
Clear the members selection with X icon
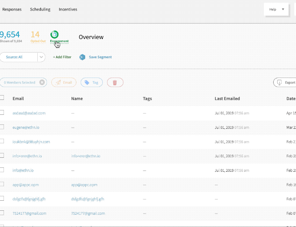(42, 82)
